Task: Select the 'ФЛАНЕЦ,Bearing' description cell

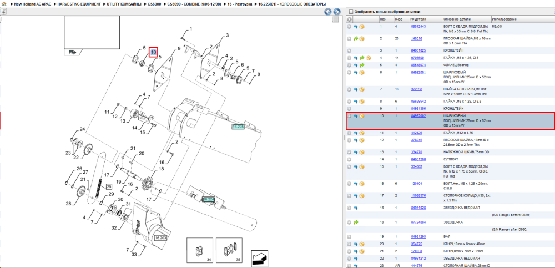Action: pyautogui.click(x=457, y=65)
